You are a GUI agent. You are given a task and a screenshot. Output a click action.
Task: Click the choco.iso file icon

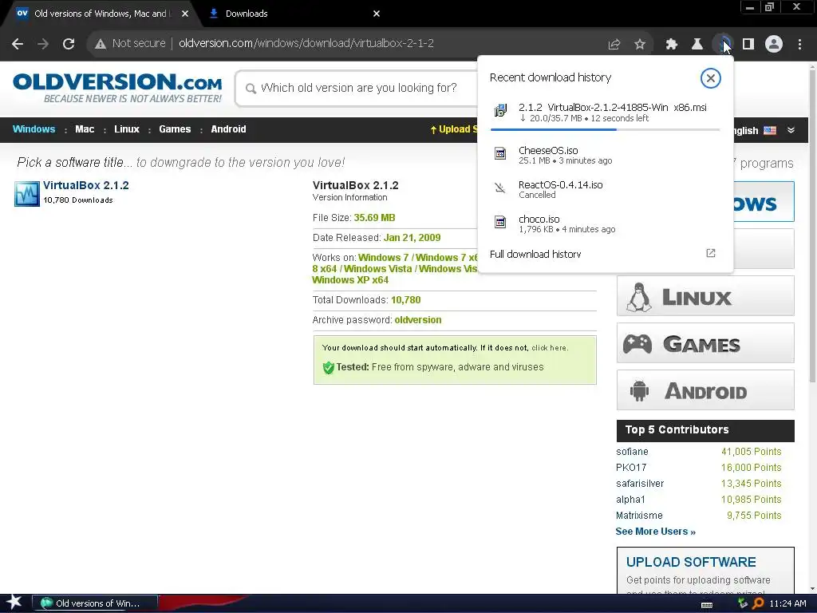click(500, 222)
